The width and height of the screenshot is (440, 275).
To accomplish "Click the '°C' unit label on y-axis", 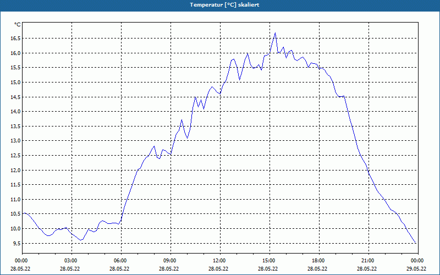I will click(x=18, y=25).
